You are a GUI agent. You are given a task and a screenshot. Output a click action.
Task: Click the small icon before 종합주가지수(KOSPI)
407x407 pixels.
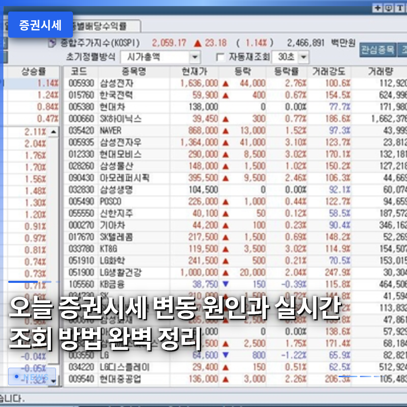[52, 43]
